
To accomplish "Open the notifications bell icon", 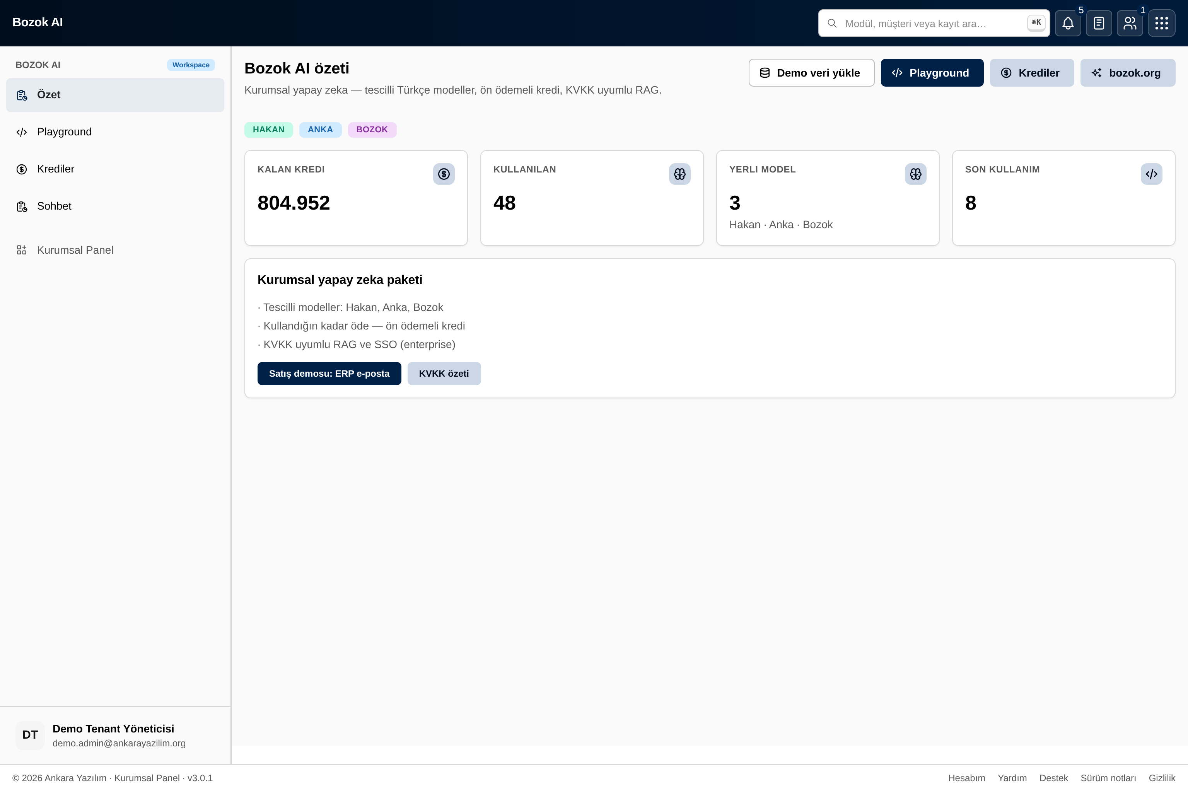I will pyautogui.click(x=1068, y=23).
